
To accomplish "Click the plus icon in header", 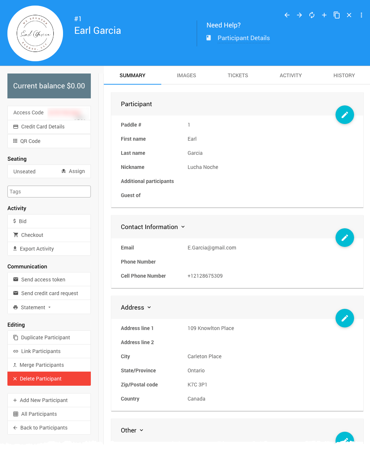I will (x=324, y=15).
